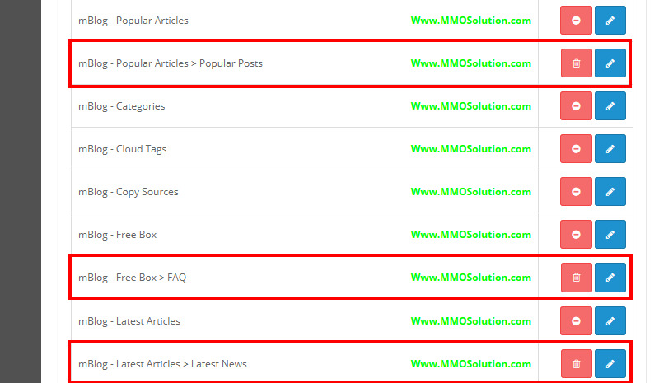
Task: Open edit for Latest Articles > Latest News
Action: click(x=610, y=363)
